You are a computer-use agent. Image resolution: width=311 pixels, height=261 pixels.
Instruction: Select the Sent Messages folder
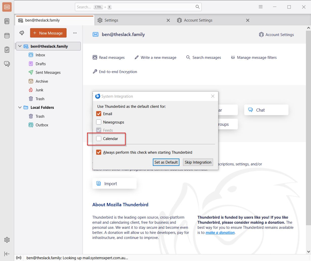click(x=48, y=73)
